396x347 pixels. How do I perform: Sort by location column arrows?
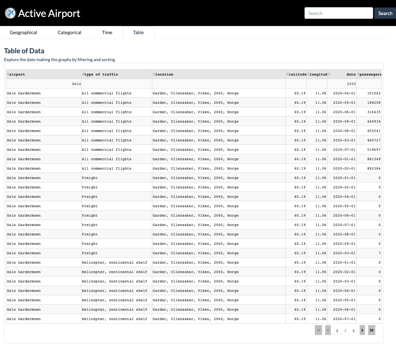[154, 74]
